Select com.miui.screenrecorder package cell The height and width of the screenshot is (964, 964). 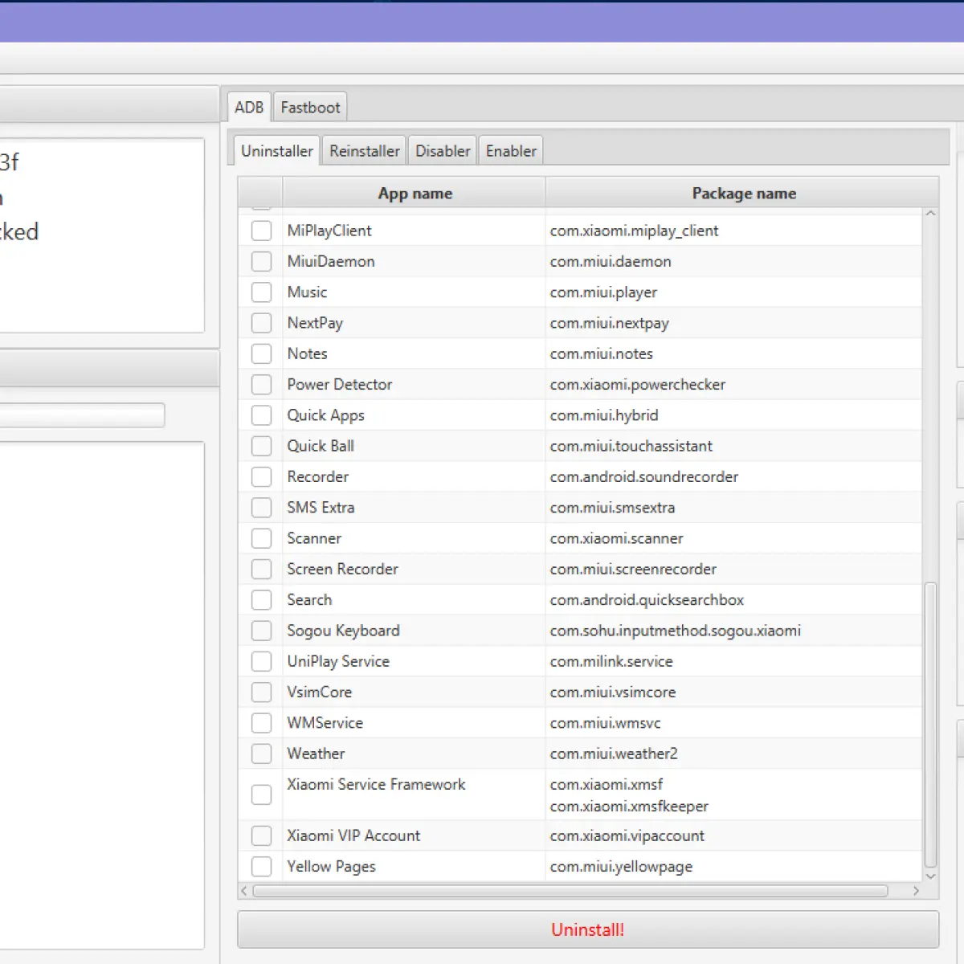click(x=733, y=570)
